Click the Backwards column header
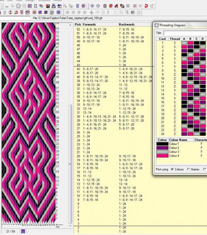207x235 pixels. click(127, 24)
